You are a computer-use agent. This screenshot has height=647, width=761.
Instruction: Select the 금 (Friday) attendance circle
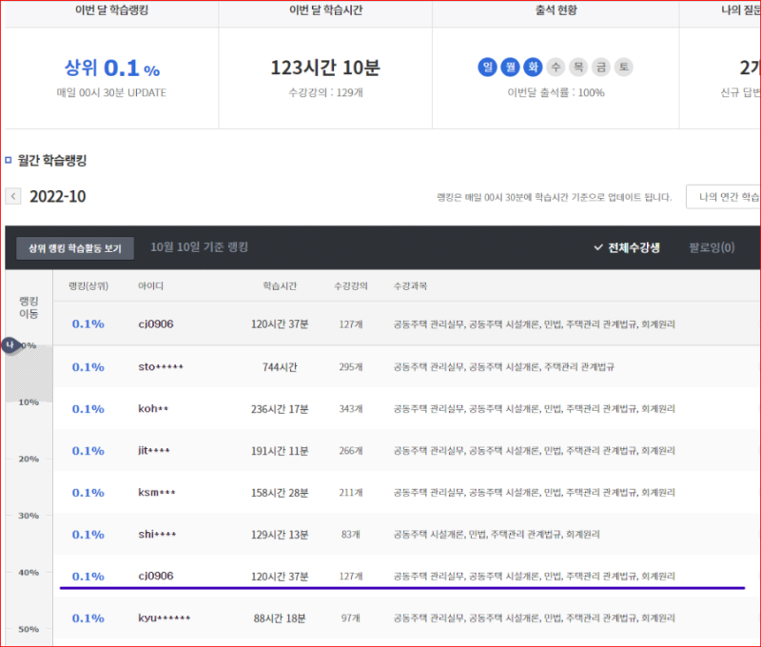pos(601,68)
